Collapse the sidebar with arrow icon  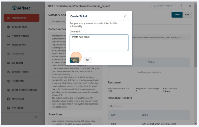point(36,117)
